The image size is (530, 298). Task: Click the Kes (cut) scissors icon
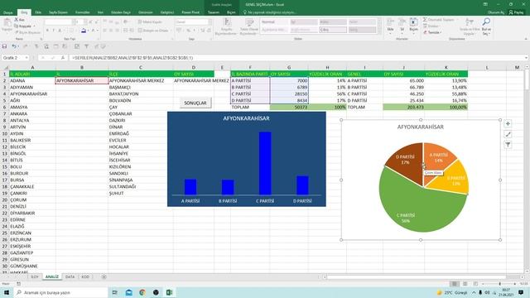coord(17,20)
